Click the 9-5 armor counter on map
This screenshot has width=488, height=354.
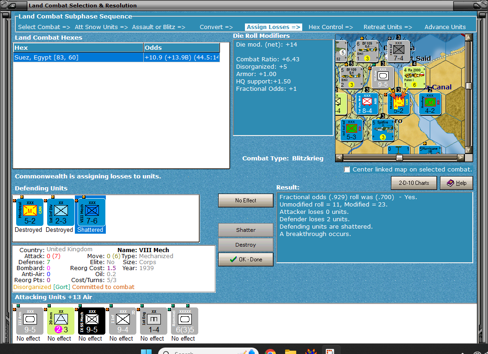point(383,77)
